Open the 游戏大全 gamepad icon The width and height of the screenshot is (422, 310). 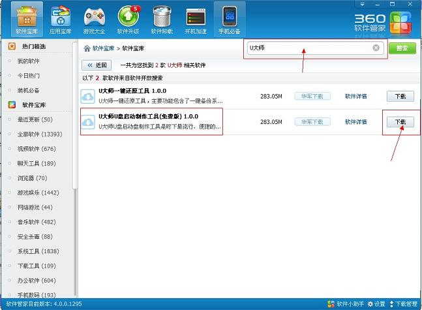pos(94,20)
